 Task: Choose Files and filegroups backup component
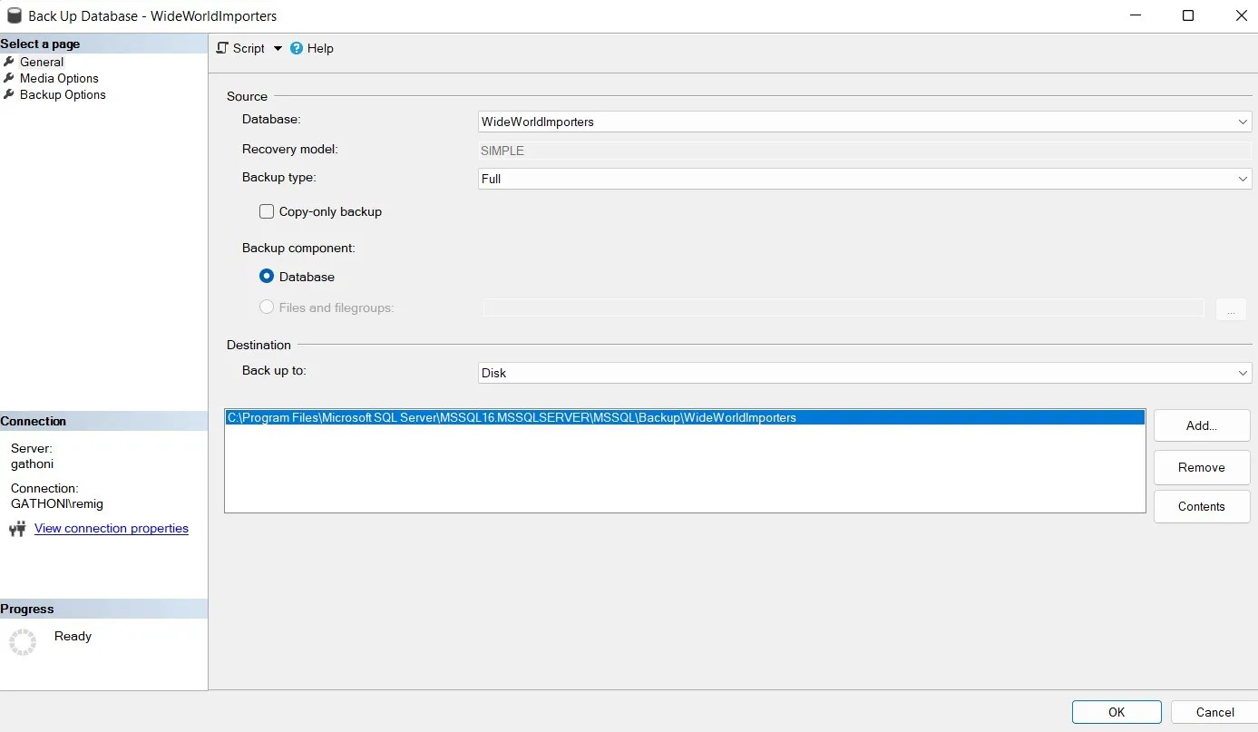point(266,307)
